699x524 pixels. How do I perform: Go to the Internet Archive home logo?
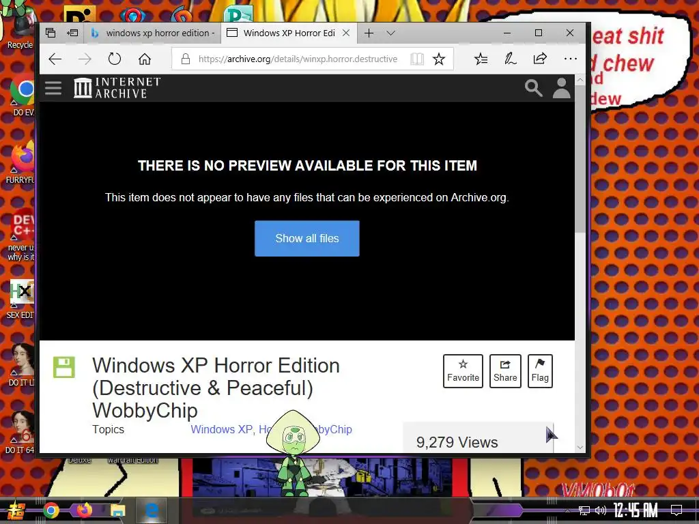pos(117,88)
